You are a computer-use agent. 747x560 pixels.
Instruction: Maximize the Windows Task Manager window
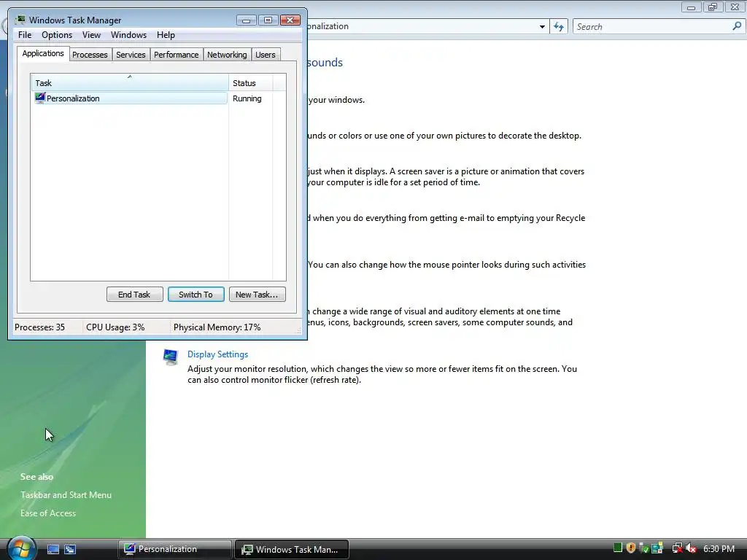point(268,20)
